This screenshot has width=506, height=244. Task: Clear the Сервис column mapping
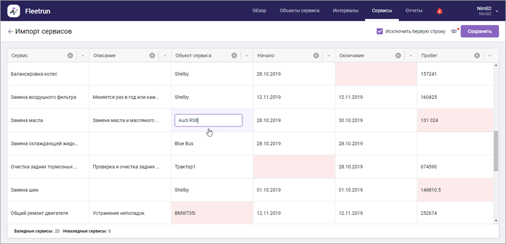pyautogui.click(x=70, y=56)
